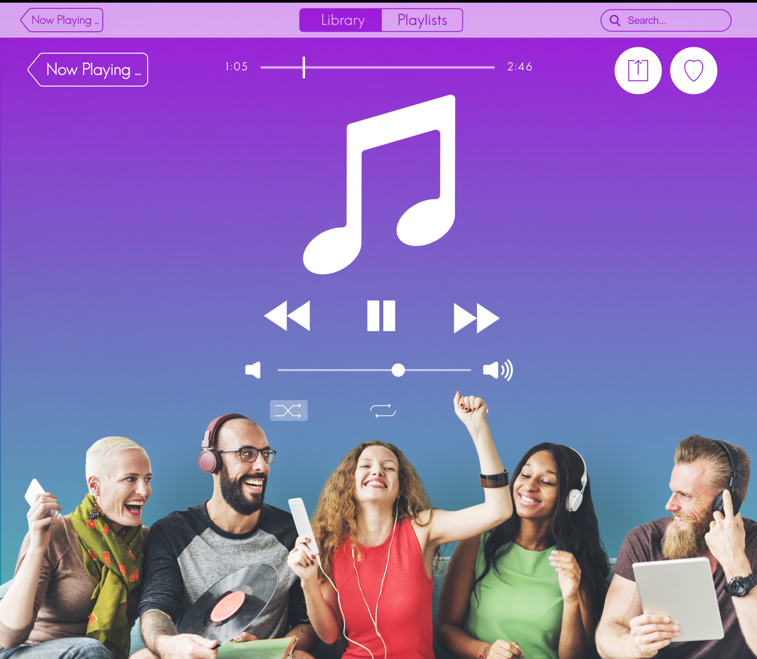Drag the playback progress bar forward
Screen dimensions: 757x659
tap(418, 67)
